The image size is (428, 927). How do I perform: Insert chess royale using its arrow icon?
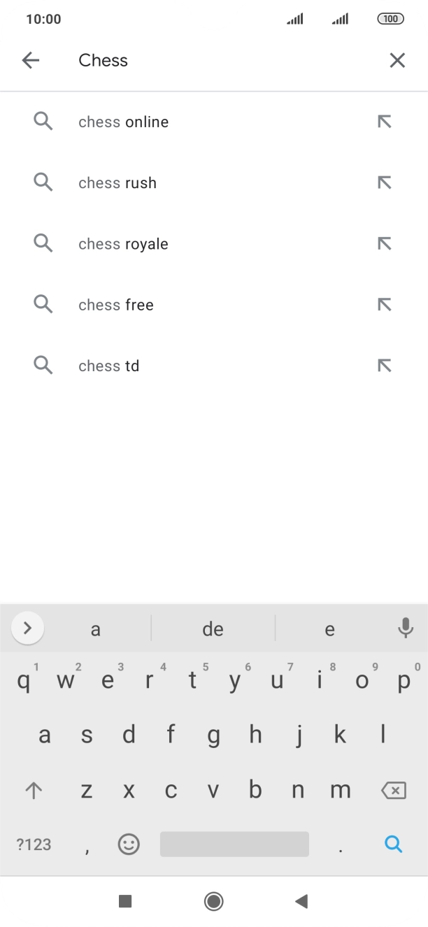pos(384,243)
